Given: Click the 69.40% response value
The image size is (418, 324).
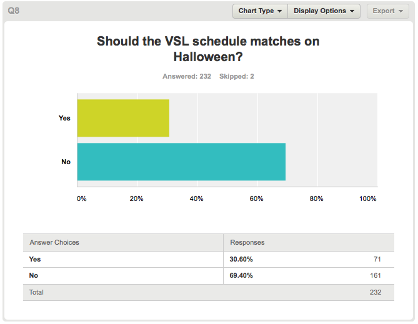Looking at the screenshot, I should (241, 275).
